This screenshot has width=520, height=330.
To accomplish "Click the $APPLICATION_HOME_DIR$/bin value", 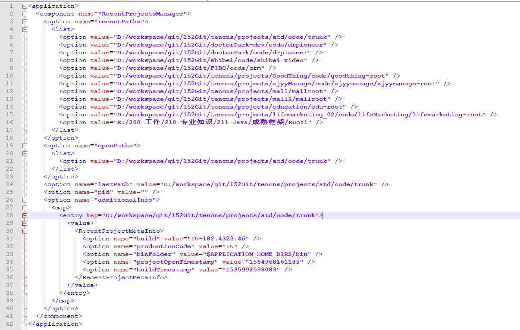I will click(262, 254).
